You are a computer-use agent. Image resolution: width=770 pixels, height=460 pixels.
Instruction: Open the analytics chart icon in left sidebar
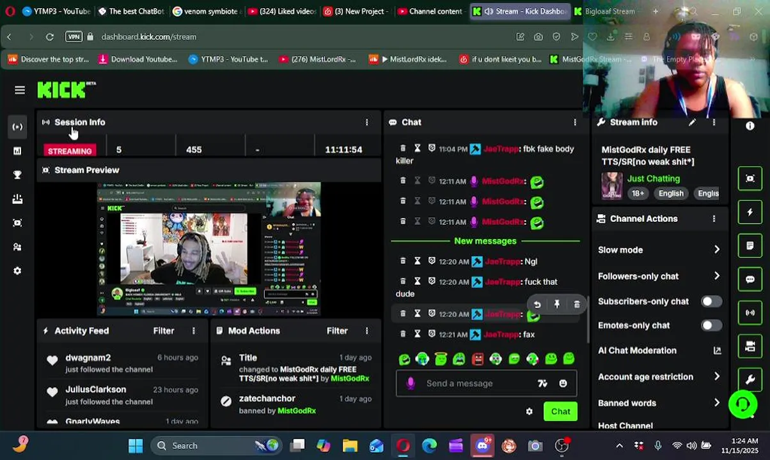tap(17, 151)
